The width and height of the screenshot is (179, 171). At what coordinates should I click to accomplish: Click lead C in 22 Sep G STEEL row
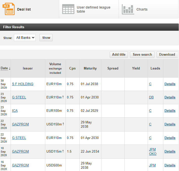[x=150, y=138]
